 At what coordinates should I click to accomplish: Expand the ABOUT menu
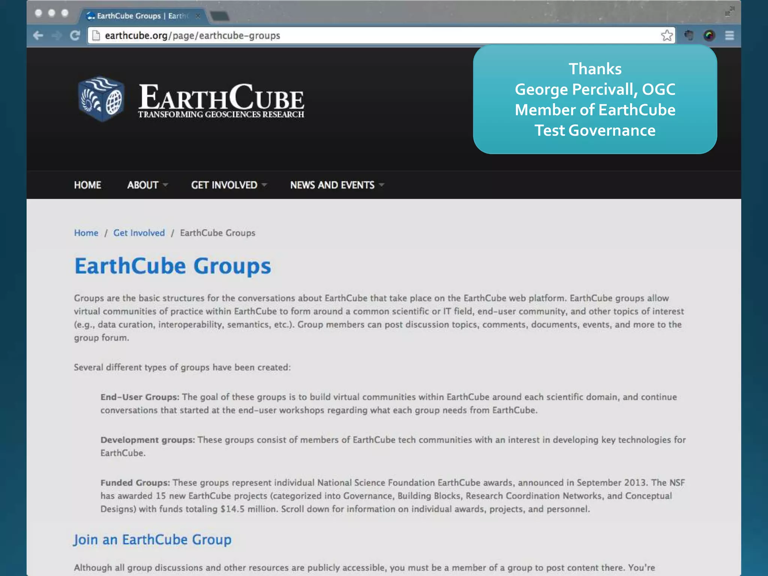[x=147, y=185]
